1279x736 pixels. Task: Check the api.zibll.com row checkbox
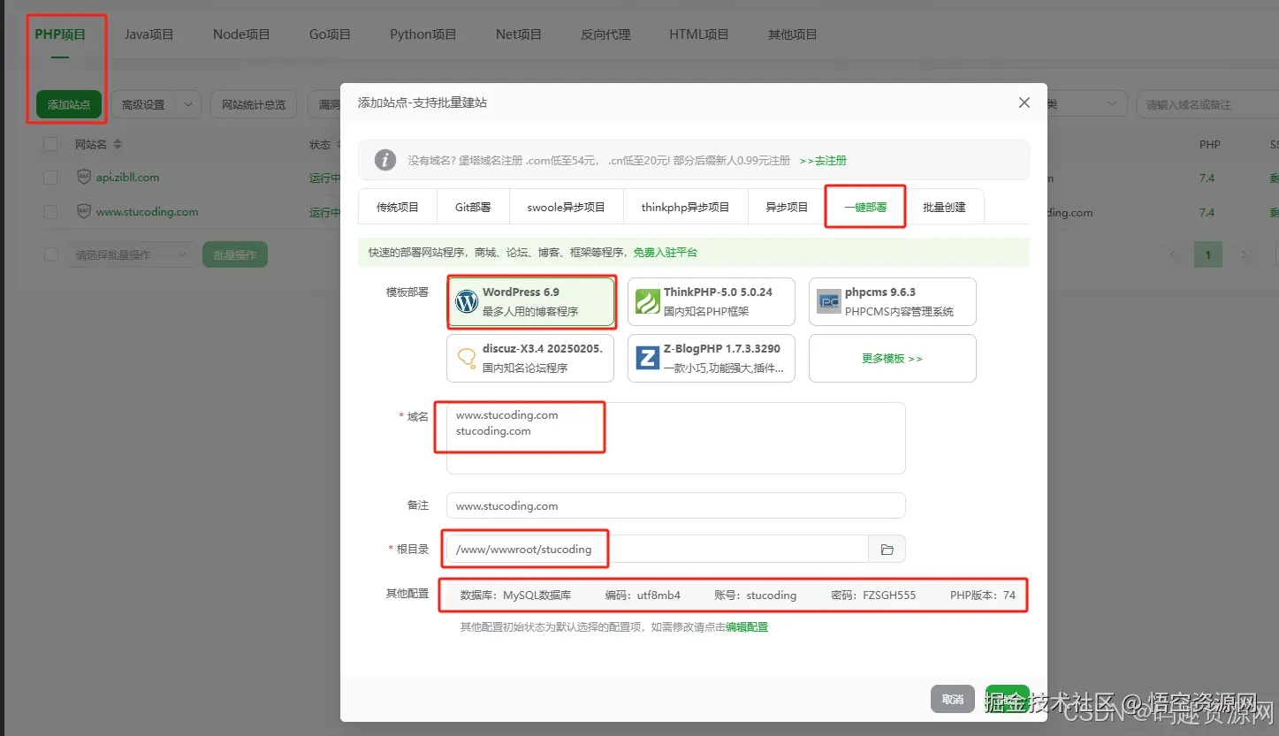(x=50, y=178)
